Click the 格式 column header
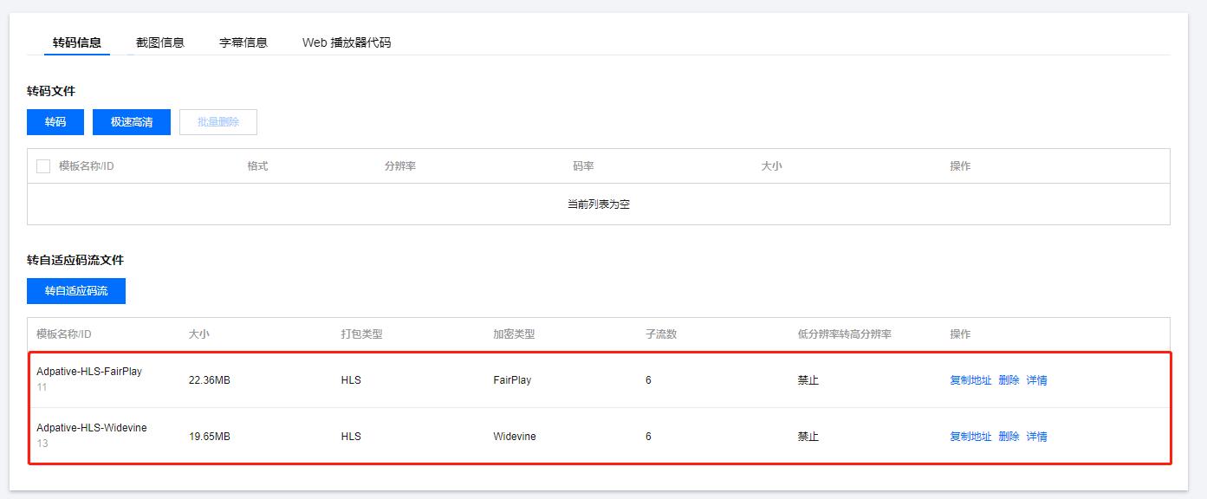Viewport: 1207px width, 499px height. 257,166
